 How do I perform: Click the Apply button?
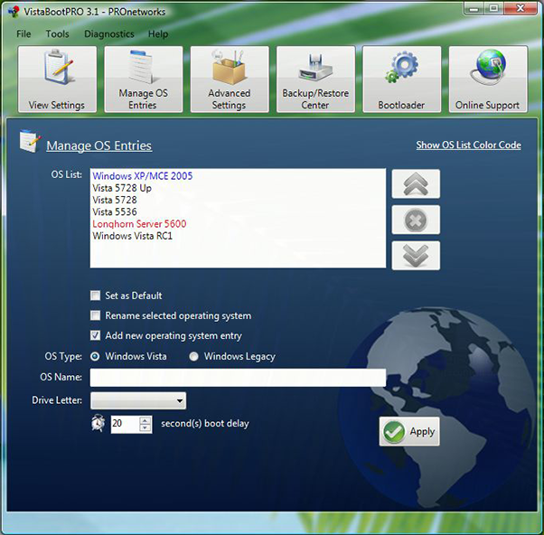[x=409, y=431]
